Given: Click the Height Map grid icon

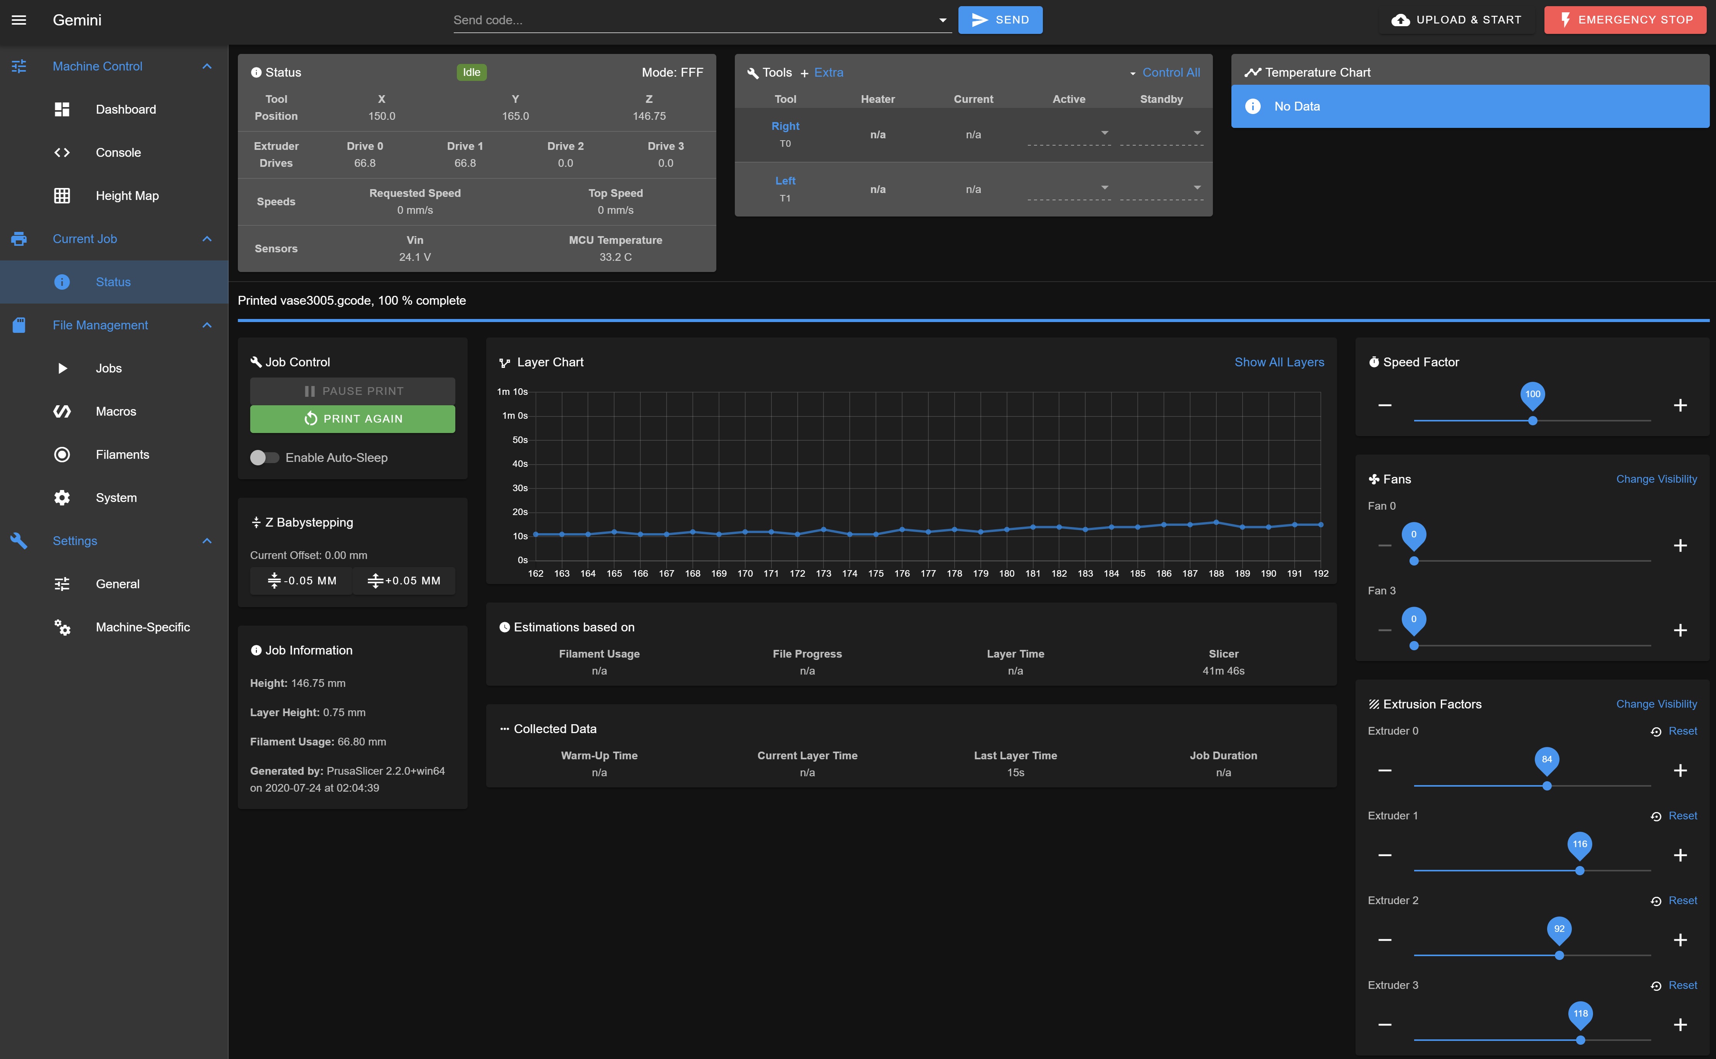Looking at the screenshot, I should (x=62, y=195).
